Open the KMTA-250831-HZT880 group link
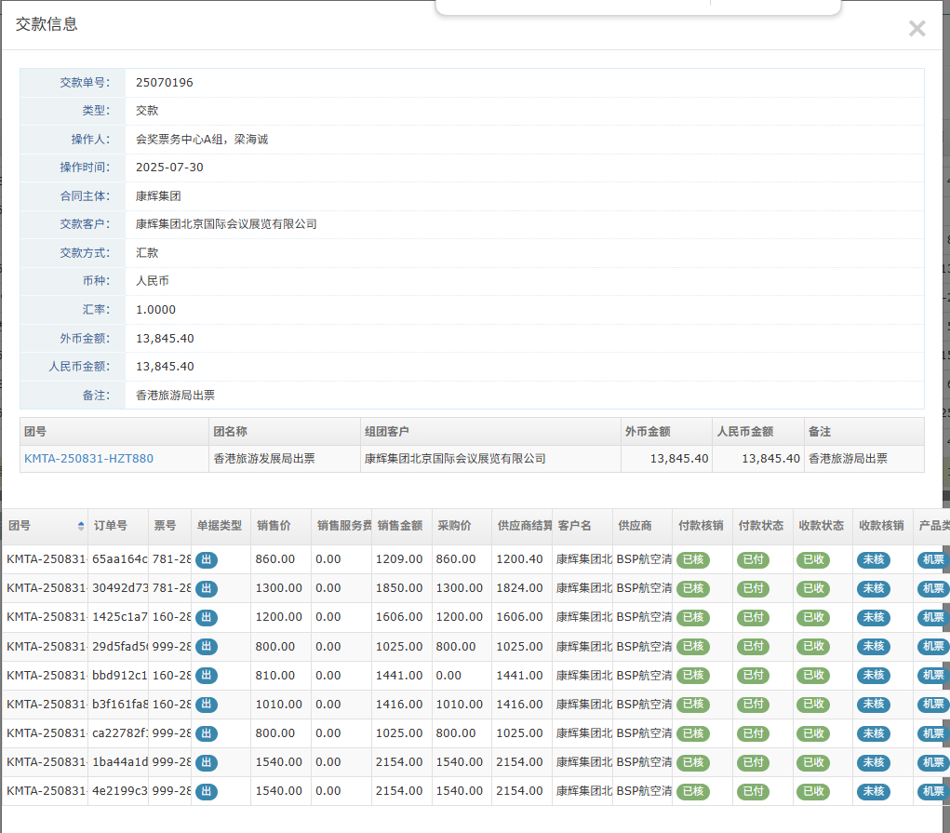This screenshot has width=950, height=833. [88, 459]
